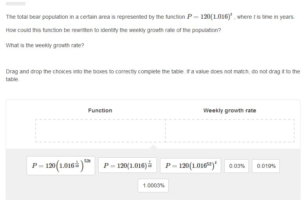Select the choice with exponent t over 52
This screenshot has height=201, width=306.
[x=128, y=165]
